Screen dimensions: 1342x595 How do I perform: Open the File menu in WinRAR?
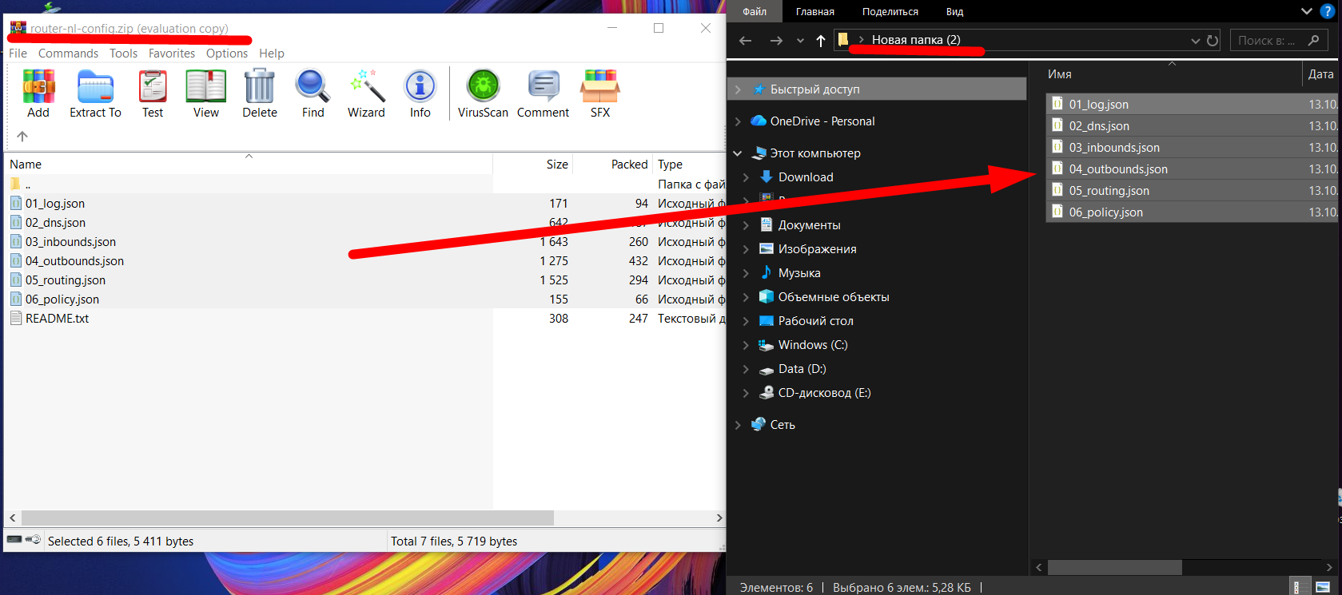pos(18,54)
